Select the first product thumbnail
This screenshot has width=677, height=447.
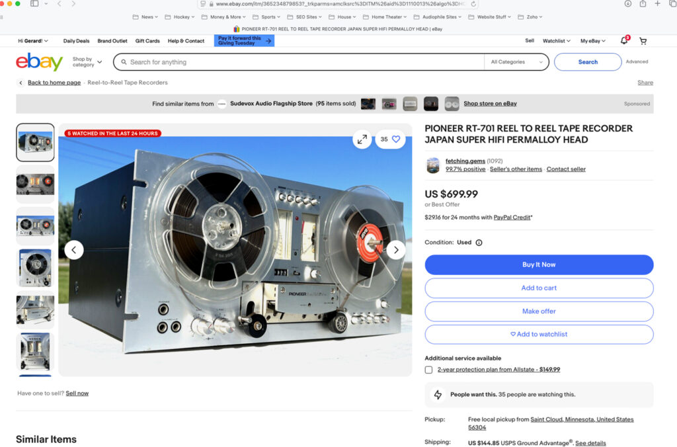(36, 143)
